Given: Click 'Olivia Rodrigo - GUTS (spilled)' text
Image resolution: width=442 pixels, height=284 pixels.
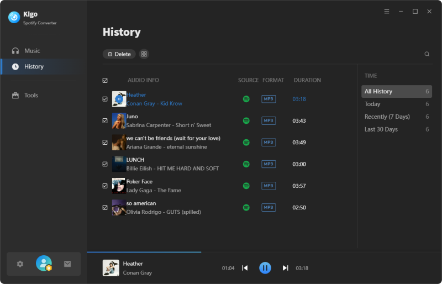Looking at the screenshot, I should [164, 212].
